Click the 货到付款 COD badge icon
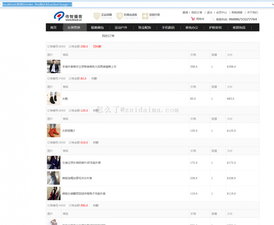This screenshot has width=274, height=225. [145, 16]
